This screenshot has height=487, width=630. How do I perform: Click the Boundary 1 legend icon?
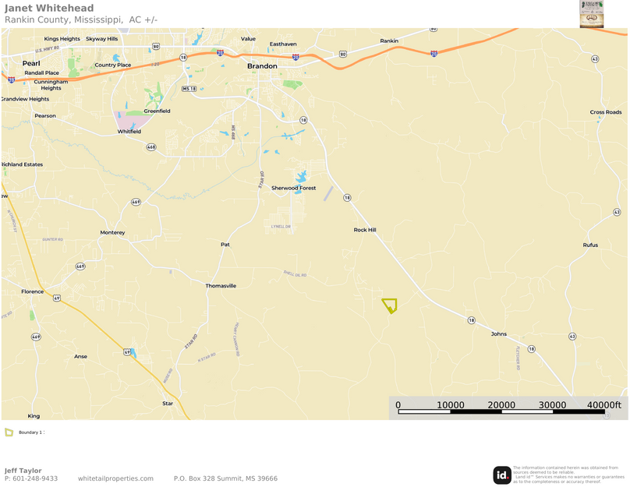9,432
